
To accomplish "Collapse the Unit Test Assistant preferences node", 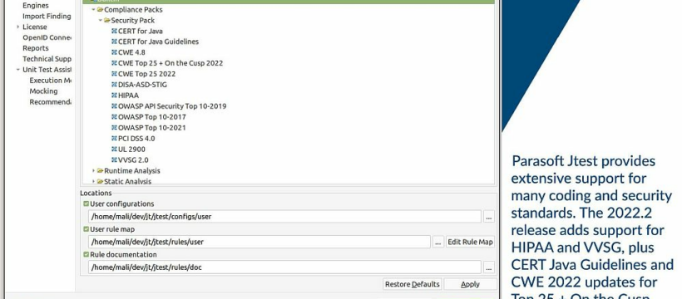I will pyautogui.click(x=17, y=70).
